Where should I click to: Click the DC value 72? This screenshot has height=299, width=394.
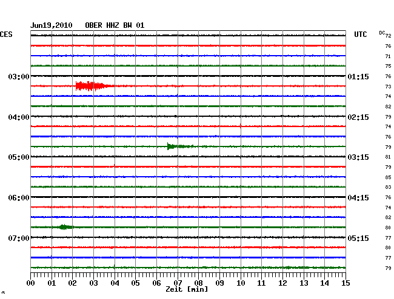pyautogui.click(x=388, y=36)
